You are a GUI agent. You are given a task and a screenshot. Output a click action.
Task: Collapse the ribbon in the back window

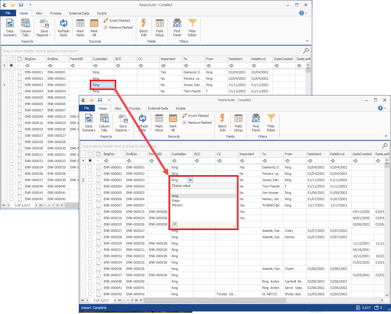pyautogui.click(x=307, y=41)
